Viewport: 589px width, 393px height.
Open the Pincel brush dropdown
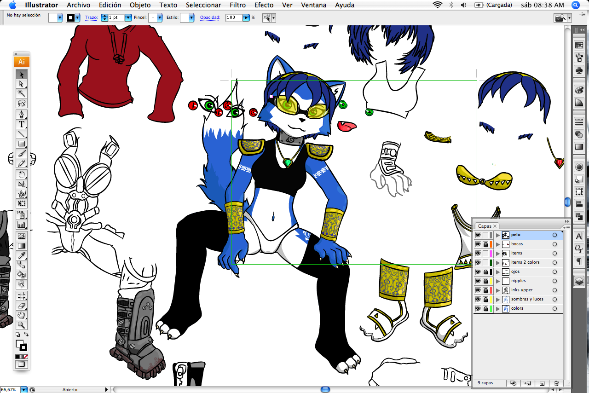click(x=160, y=17)
